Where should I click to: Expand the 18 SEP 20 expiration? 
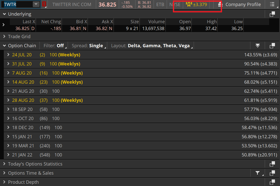[x=8, y=109]
